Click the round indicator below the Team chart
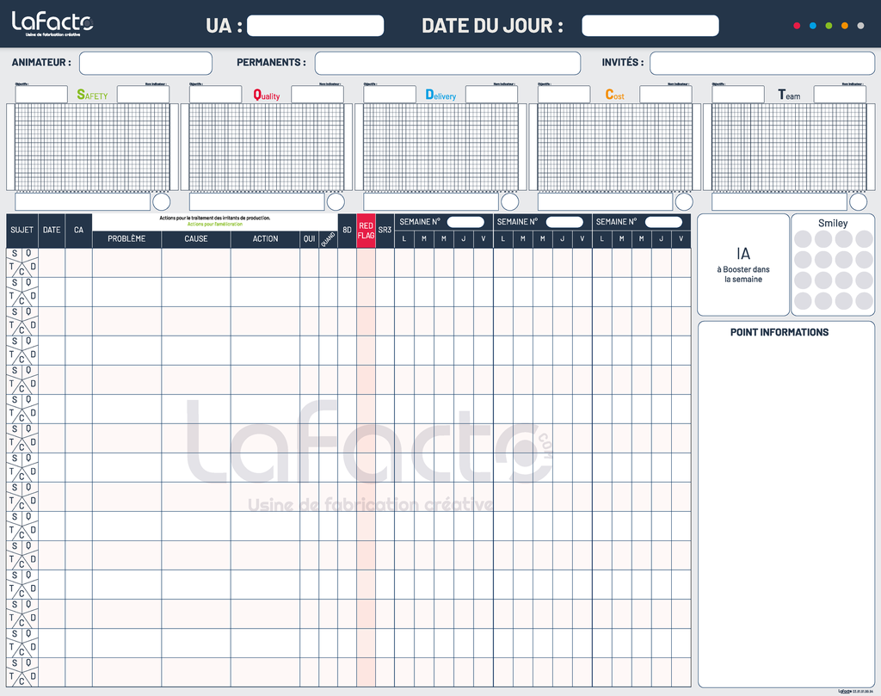This screenshot has width=881, height=696. point(858,201)
